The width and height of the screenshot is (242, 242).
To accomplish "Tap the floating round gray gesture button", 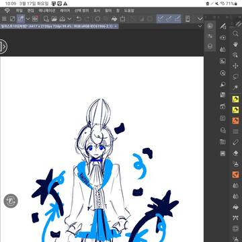I will tap(11, 201).
